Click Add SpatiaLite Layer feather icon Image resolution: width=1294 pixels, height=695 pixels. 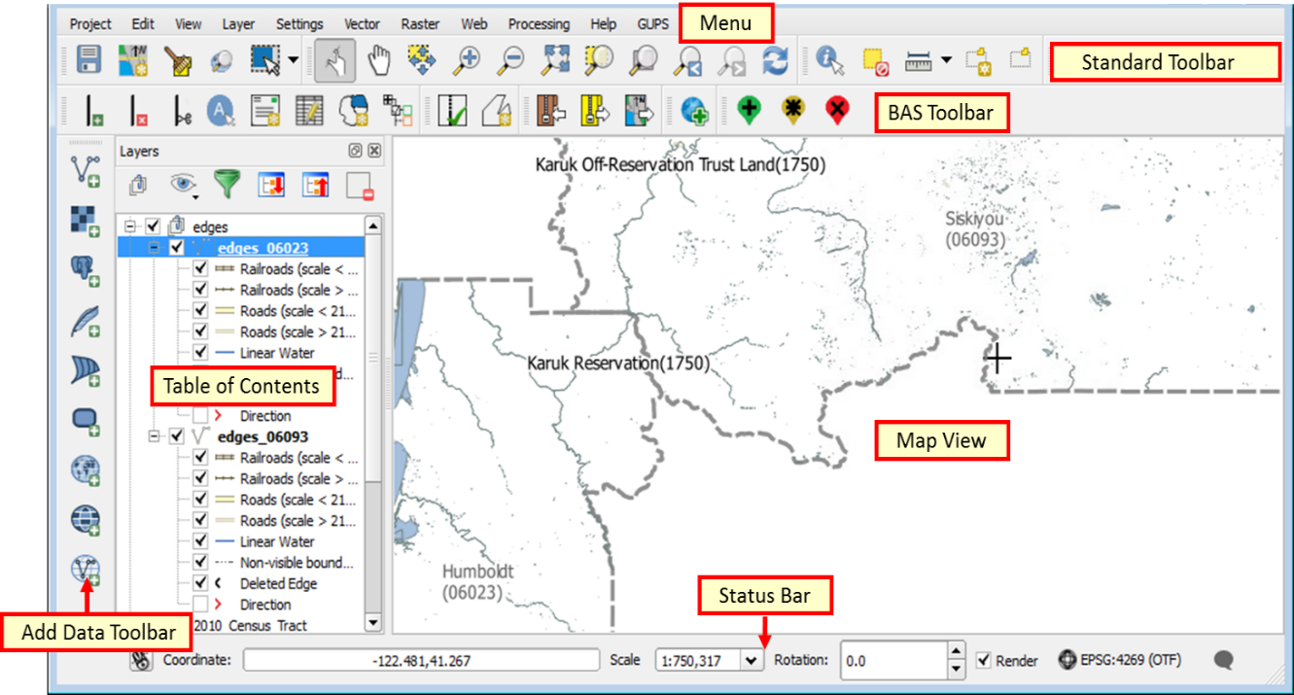pos(86,321)
